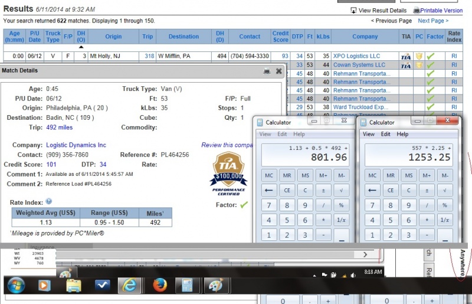
Task: Open Logistic Dynamics Inc company link
Action: point(76,145)
